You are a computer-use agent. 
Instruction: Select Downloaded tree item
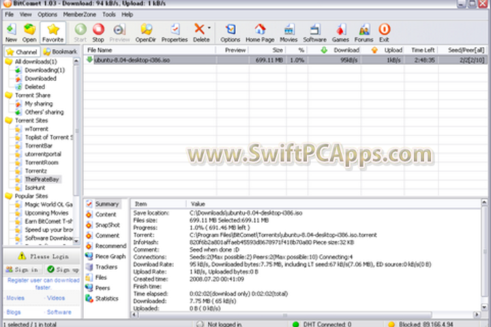click(x=41, y=78)
